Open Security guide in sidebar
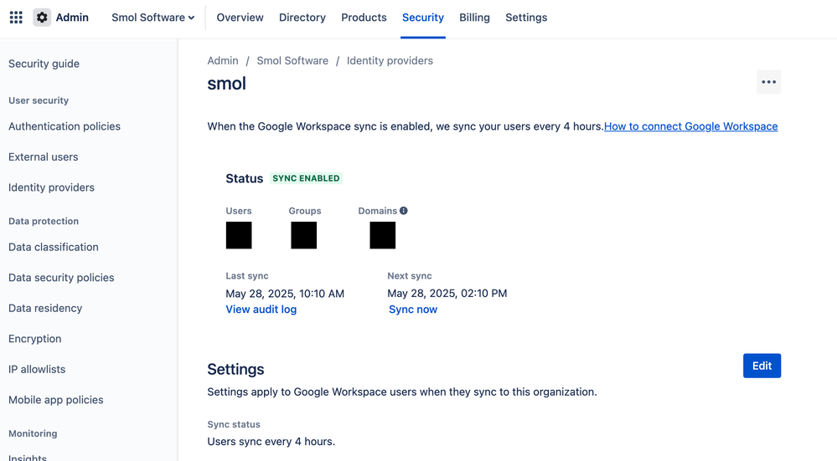 tap(44, 64)
